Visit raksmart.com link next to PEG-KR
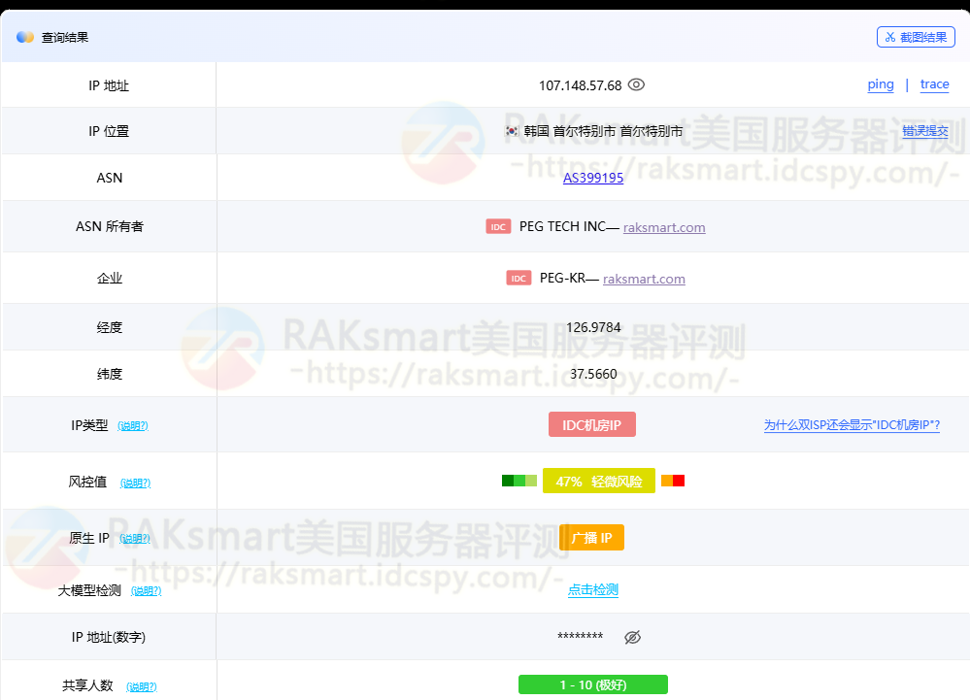 (644, 279)
